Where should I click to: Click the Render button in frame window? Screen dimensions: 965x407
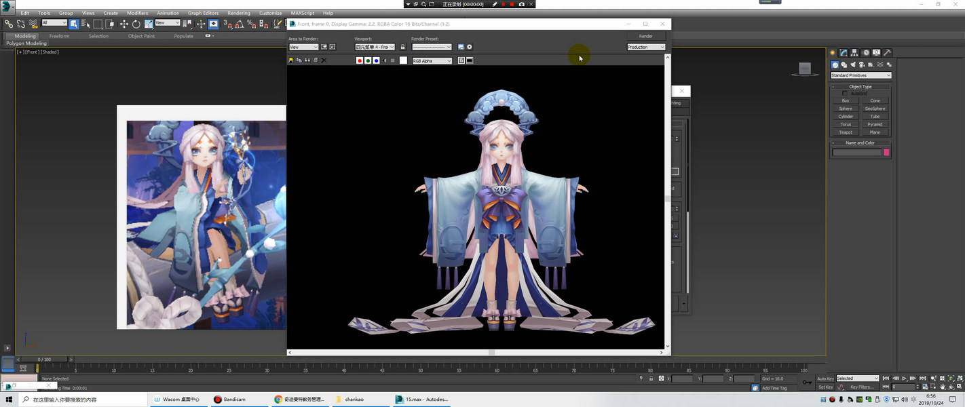(x=646, y=36)
